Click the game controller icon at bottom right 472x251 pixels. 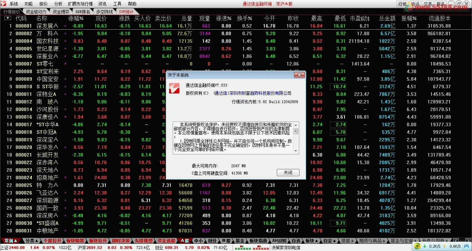[x=466, y=246]
